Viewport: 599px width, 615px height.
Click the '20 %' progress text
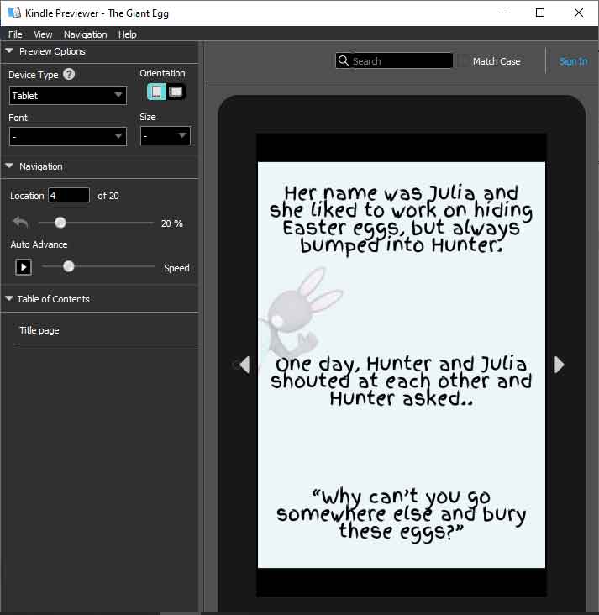[172, 223]
